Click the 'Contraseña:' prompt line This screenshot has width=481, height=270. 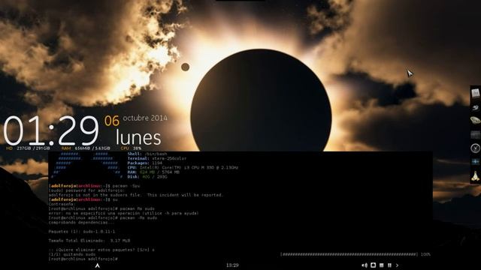pos(62,204)
